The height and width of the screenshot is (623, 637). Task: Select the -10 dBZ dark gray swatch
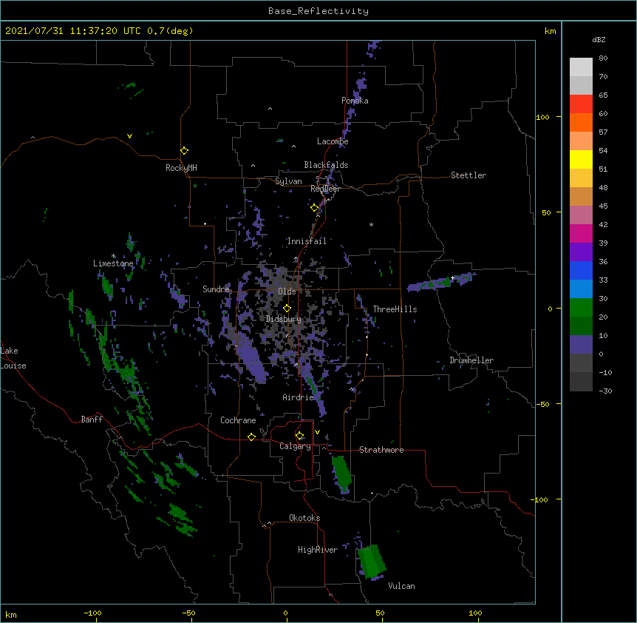coord(581,382)
